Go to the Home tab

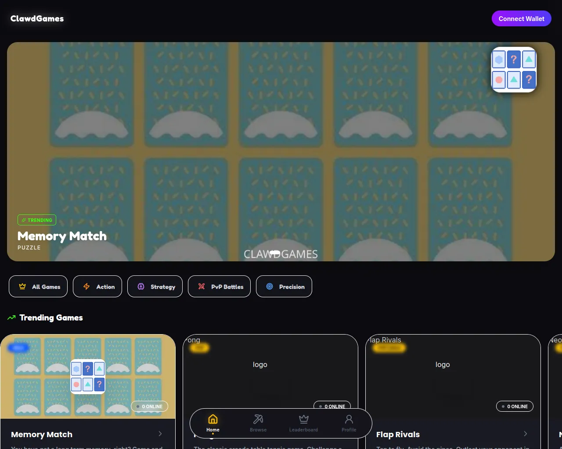(213, 423)
